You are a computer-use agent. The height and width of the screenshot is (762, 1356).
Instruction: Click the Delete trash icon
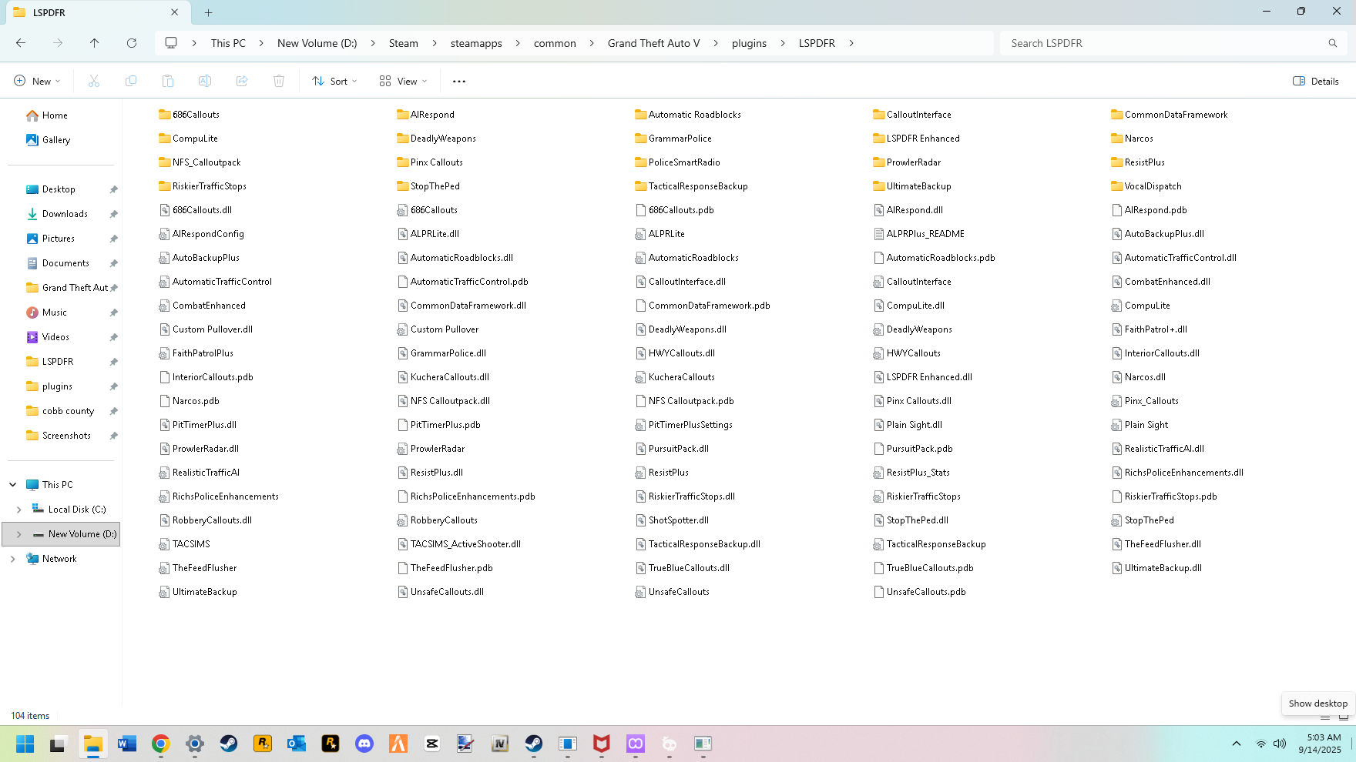click(279, 81)
